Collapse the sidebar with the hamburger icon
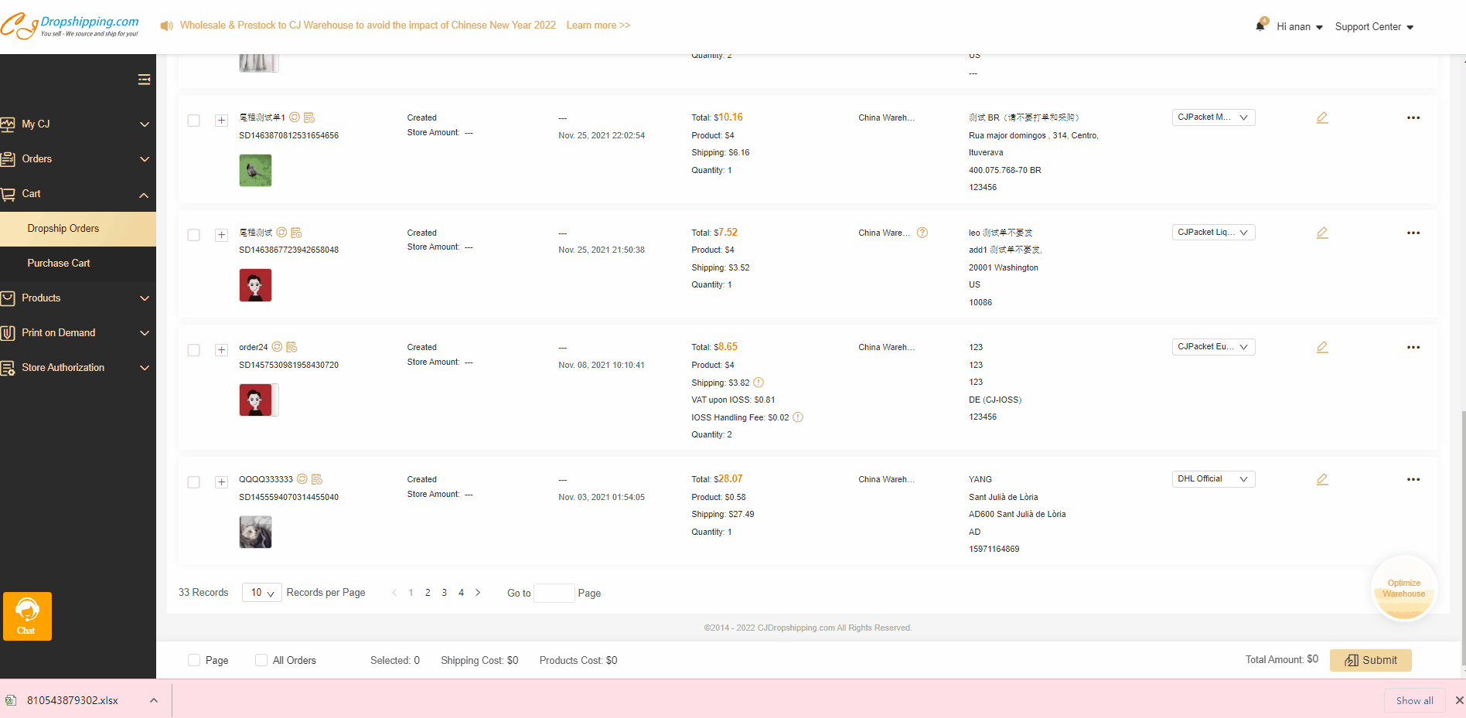Screen dimensions: 1466x718 pyautogui.click(x=144, y=80)
